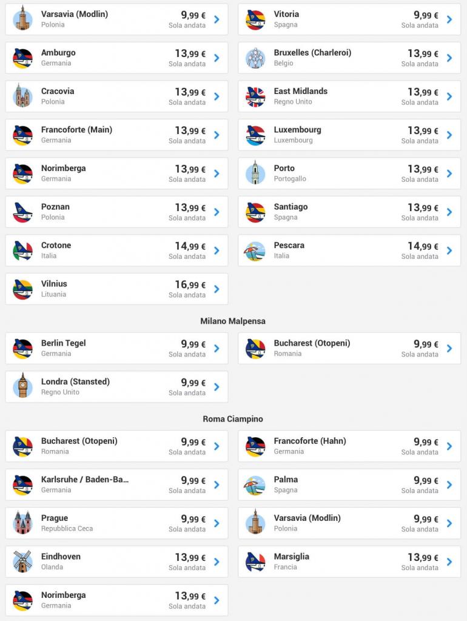467x621 pixels.
Task: Click the Pescara beach umbrella icon
Action: click(x=255, y=250)
